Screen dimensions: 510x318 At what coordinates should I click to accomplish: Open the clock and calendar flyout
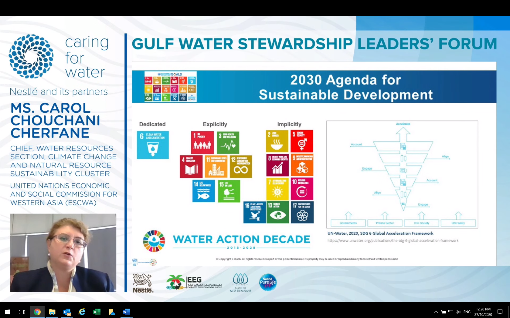[x=483, y=312]
